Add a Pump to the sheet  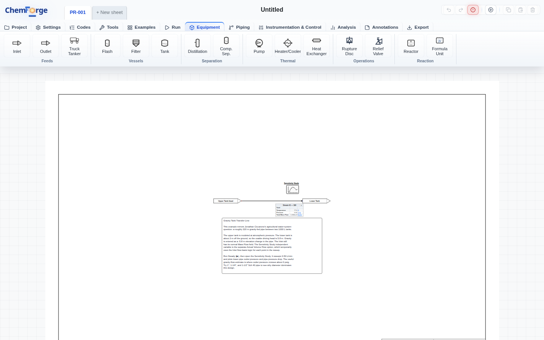tap(259, 46)
